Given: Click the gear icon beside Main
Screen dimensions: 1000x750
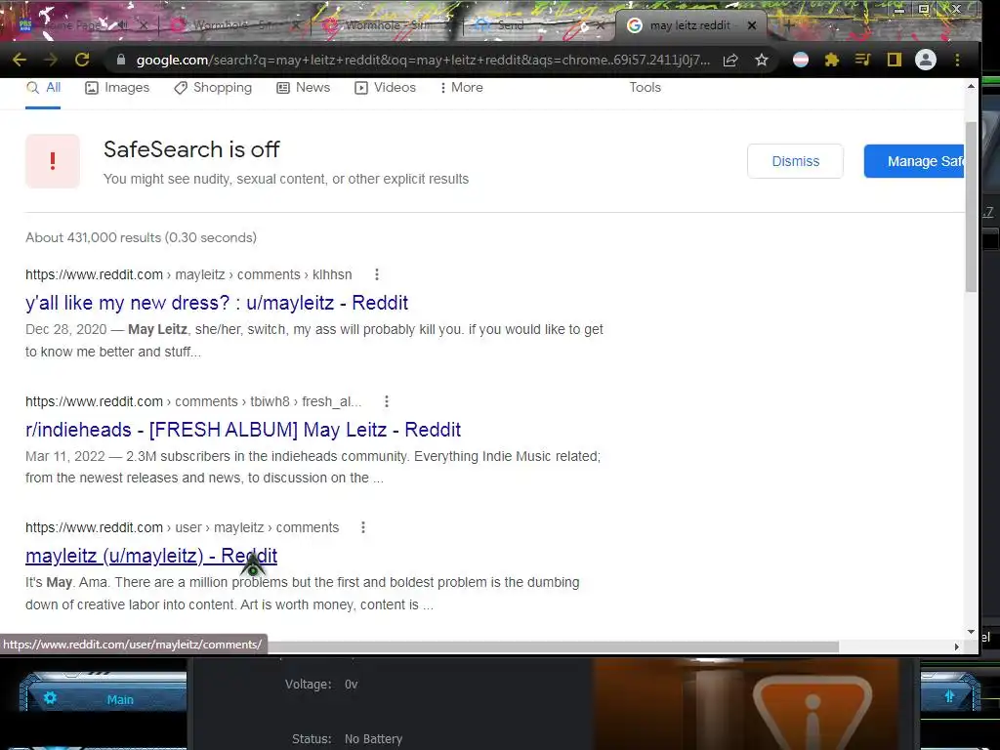Looking at the screenshot, I should [50, 697].
